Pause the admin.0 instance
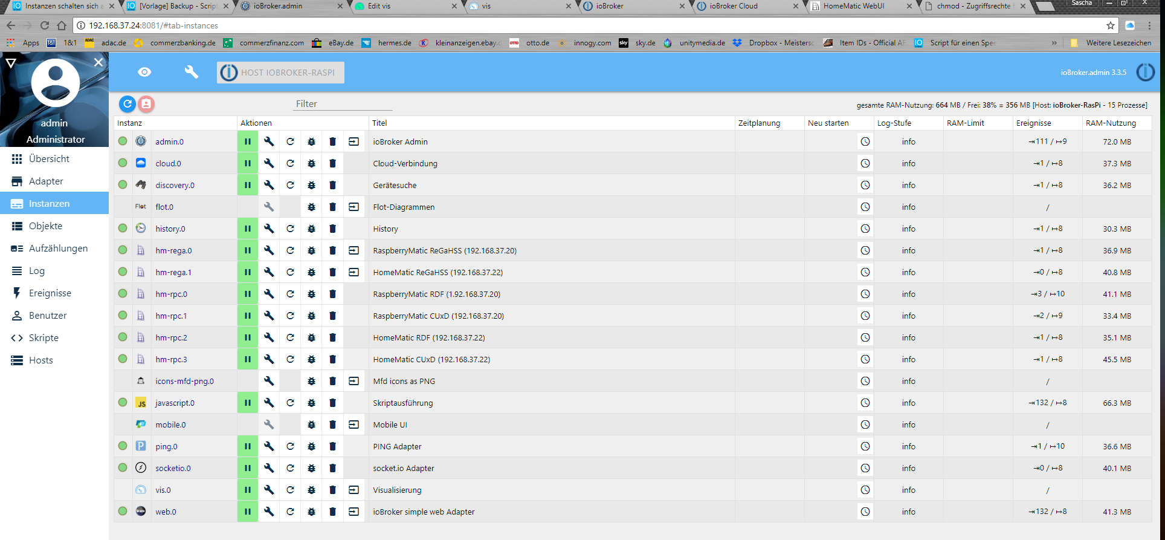This screenshot has width=1165, height=540. (248, 142)
